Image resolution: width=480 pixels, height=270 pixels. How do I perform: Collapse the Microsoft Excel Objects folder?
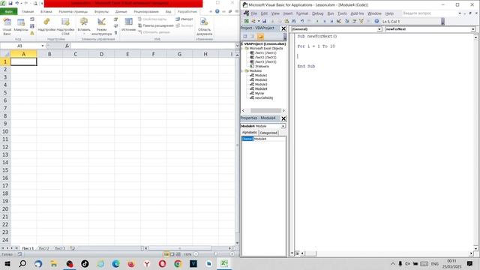coord(242,48)
